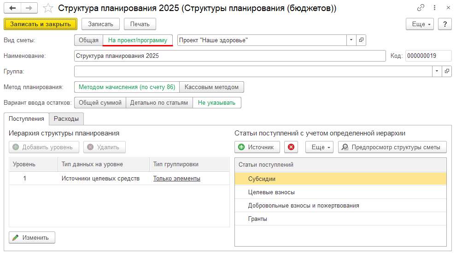The image size is (456, 253).
Task: Open the Еще menu above articles list
Action: click(319, 147)
